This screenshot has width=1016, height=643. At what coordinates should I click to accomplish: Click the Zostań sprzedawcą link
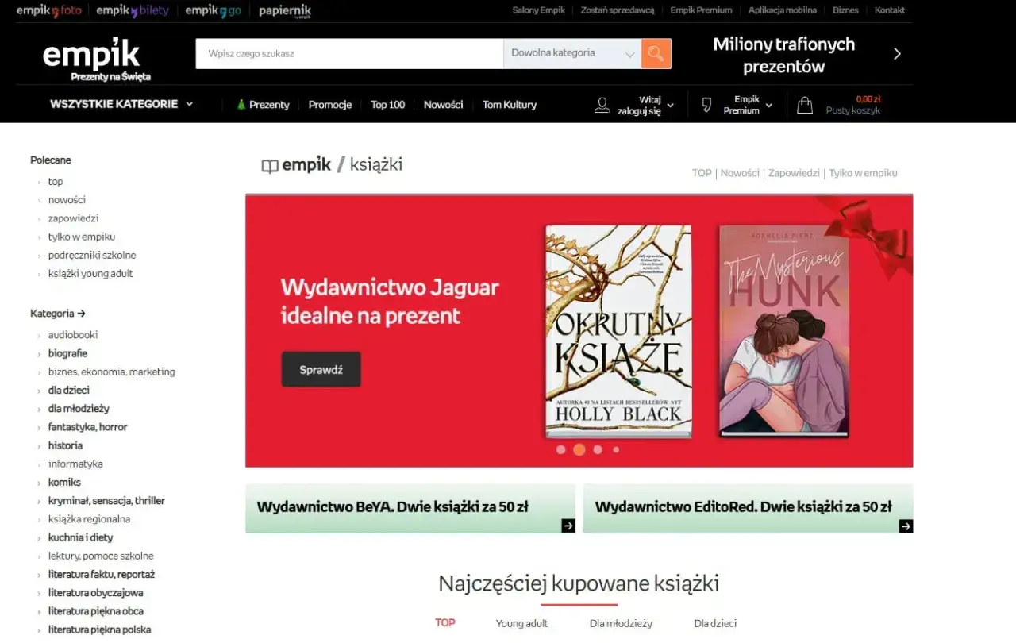(x=617, y=10)
